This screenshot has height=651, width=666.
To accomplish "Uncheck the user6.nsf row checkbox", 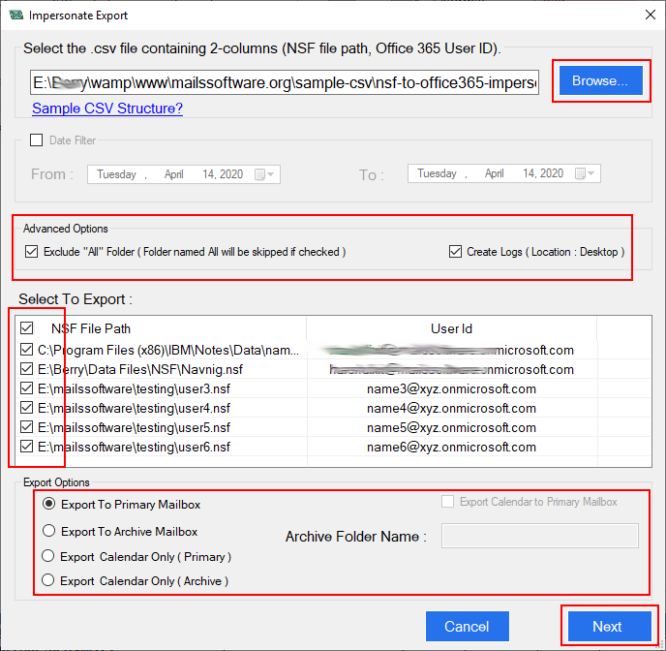I will pyautogui.click(x=27, y=447).
